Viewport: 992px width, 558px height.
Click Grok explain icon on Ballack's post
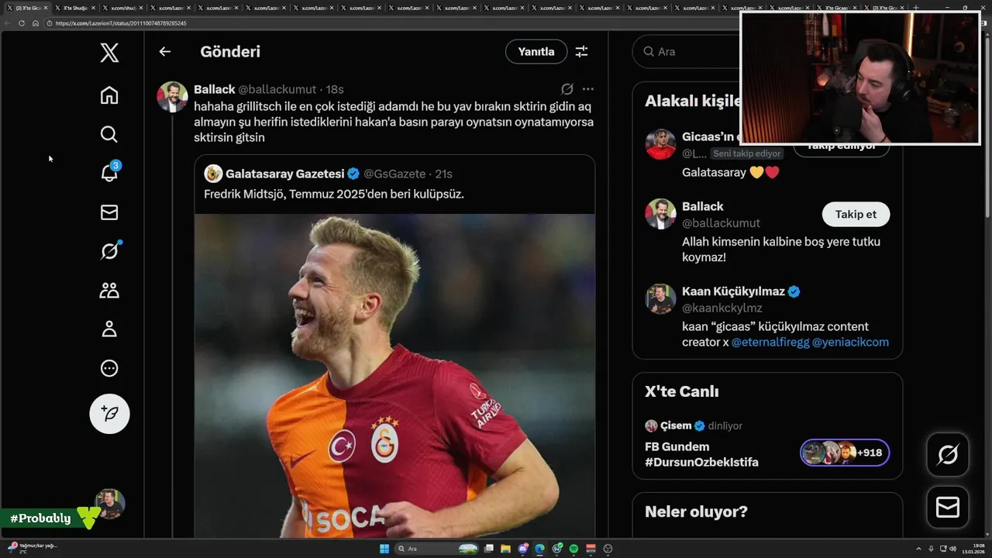tap(567, 89)
